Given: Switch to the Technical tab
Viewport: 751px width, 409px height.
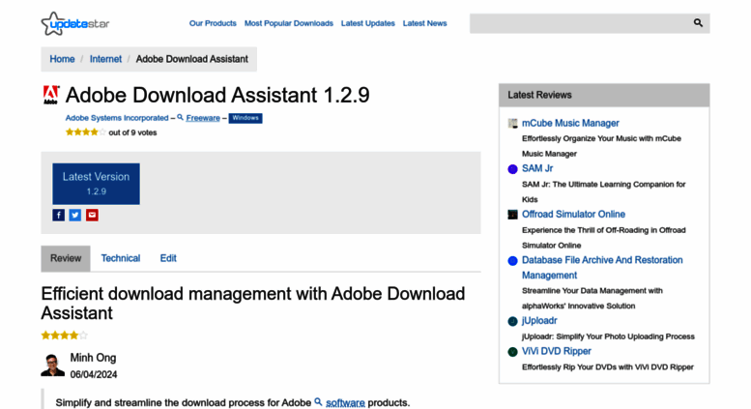Looking at the screenshot, I should point(121,258).
